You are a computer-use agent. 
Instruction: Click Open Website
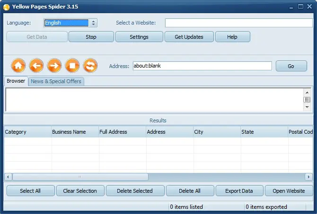(289, 191)
